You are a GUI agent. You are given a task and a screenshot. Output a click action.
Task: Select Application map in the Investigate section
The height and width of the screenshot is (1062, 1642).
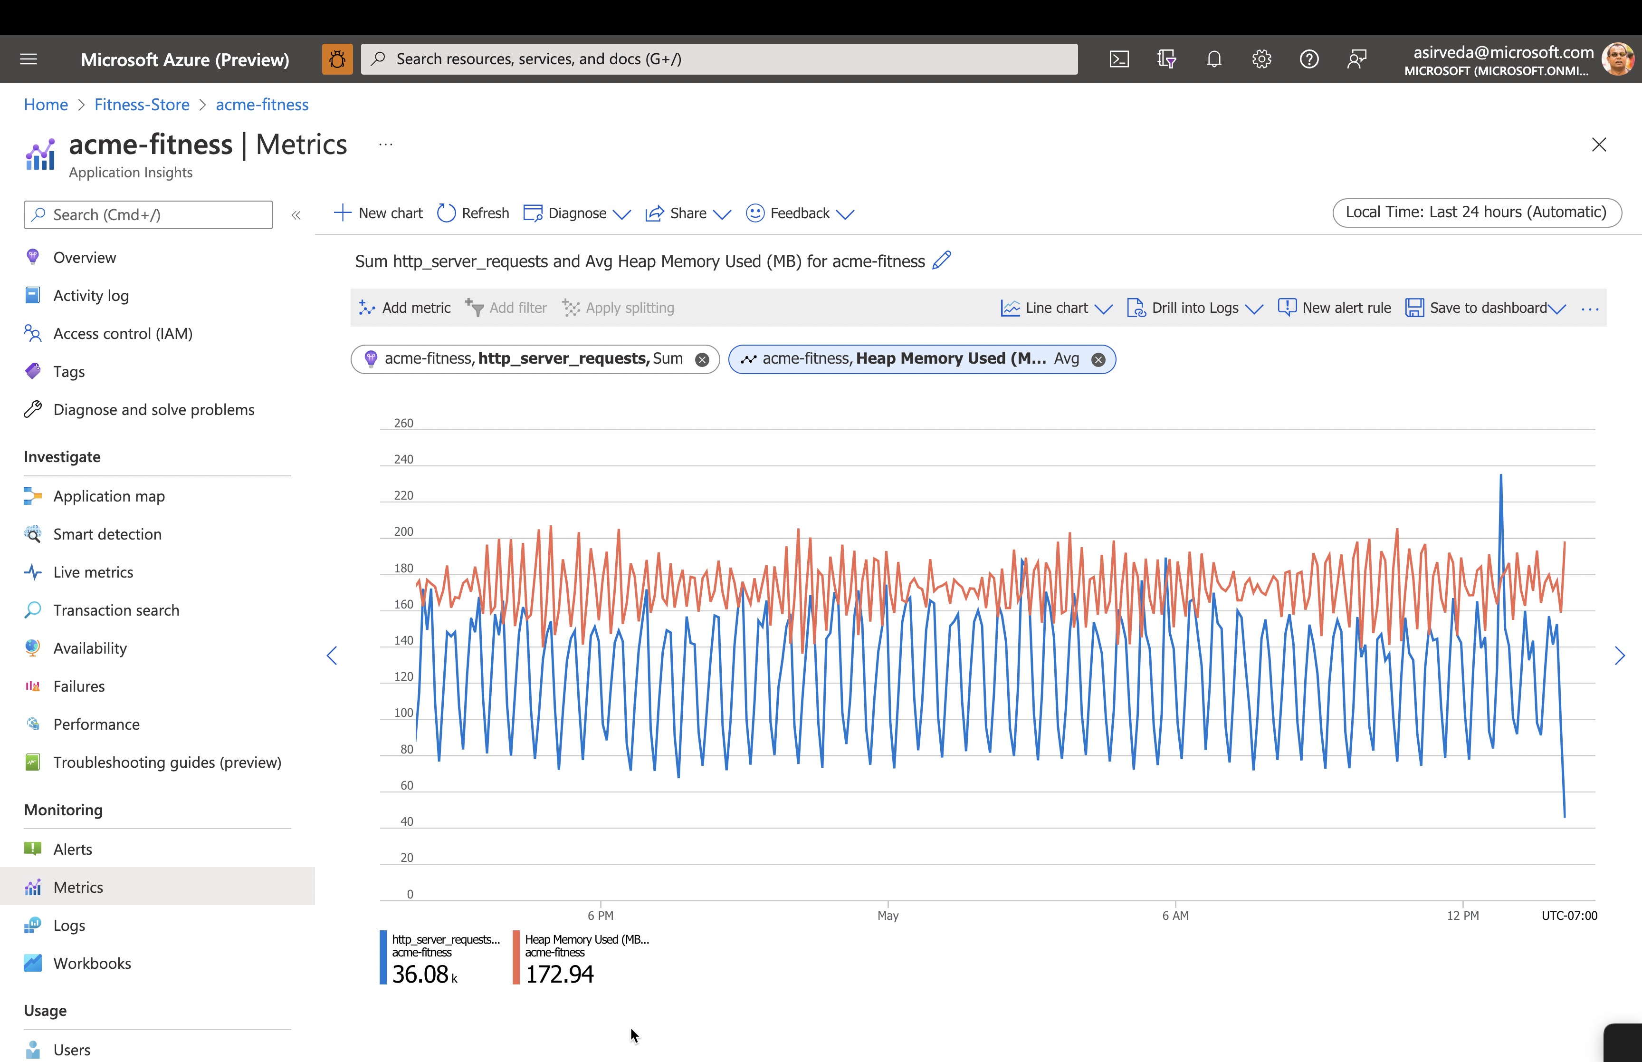pos(109,496)
